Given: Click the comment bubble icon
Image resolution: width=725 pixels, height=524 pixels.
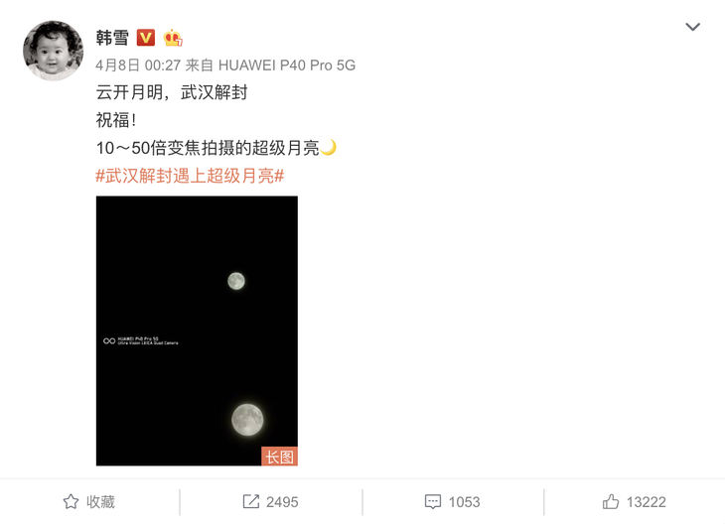Looking at the screenshot, I should (x=433, y=502).
